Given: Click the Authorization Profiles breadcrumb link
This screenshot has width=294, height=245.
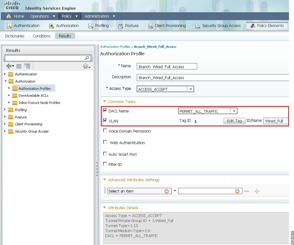Looking at the screenshot, I should pos(115,46).
